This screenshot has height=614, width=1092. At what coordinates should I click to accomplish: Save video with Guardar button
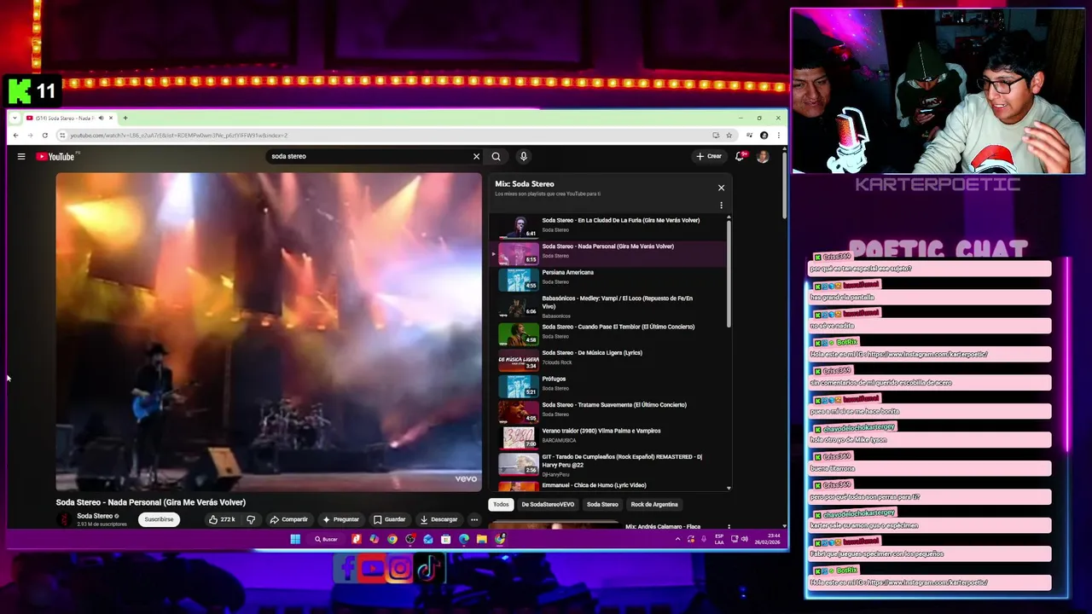coord(389,519)
